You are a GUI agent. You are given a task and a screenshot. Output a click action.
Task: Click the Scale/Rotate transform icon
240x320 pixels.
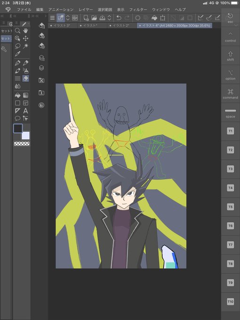162,18
